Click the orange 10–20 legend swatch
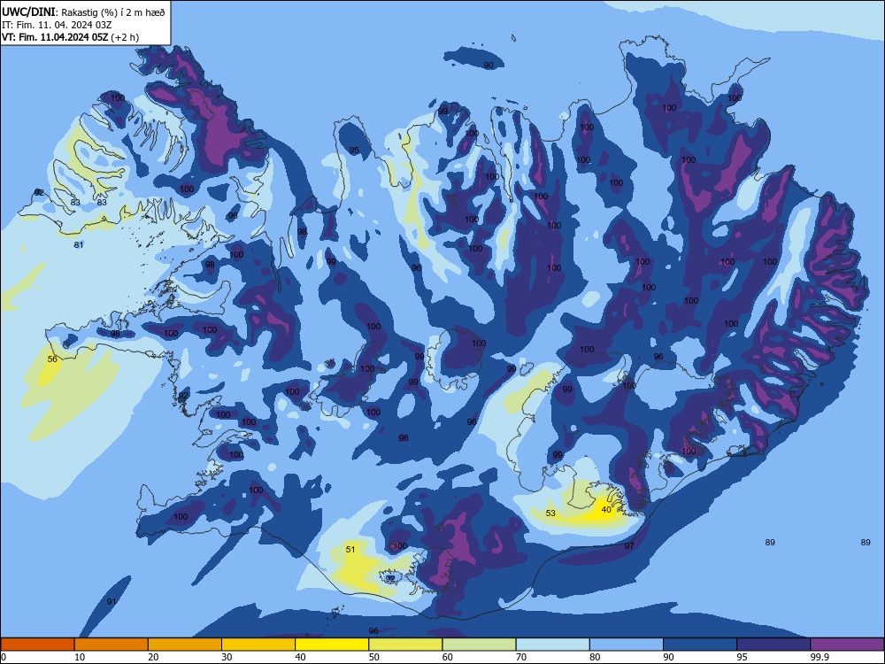This screenshot has height=664, width=885. [x=112, y=645]
